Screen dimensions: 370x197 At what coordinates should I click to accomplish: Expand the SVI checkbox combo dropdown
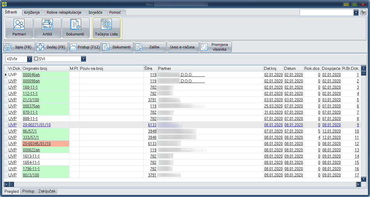point(83,59)
